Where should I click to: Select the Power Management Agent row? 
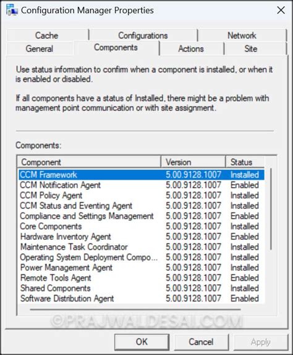click(142, 268)
